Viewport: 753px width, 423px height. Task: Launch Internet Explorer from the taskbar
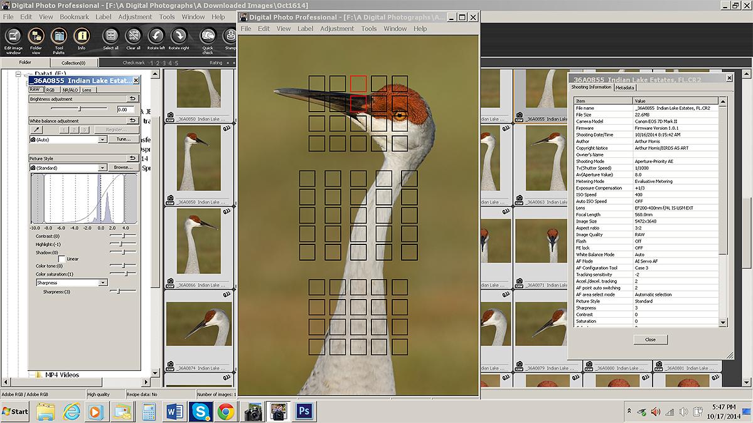coord(72,411)
